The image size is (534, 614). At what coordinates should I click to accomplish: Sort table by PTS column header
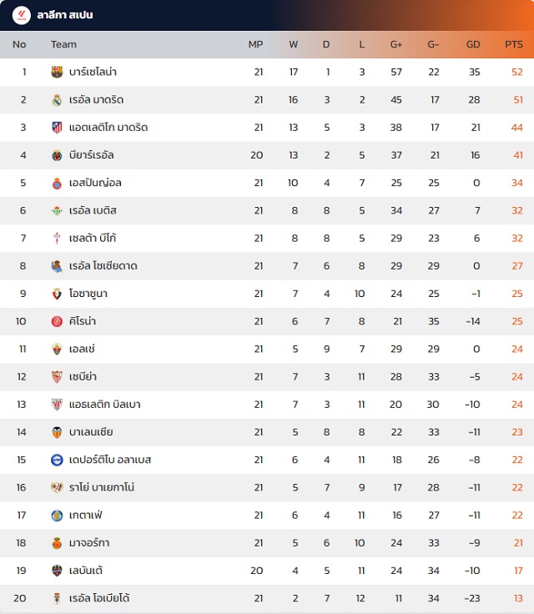click(514, 44)
